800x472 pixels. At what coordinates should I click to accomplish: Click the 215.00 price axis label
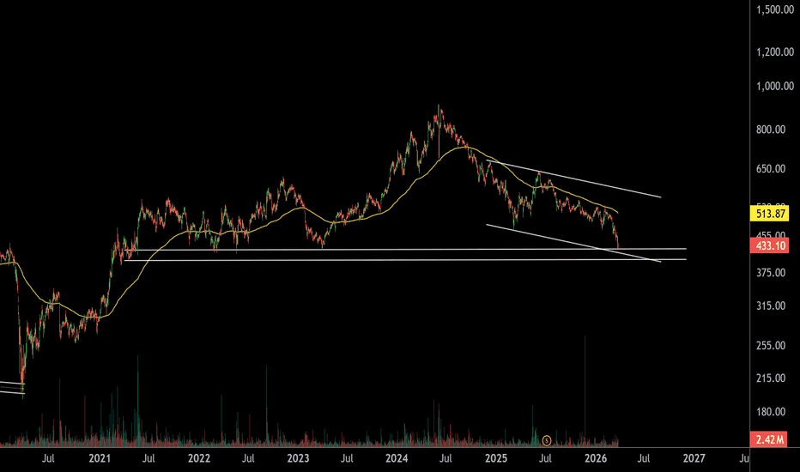771,378
